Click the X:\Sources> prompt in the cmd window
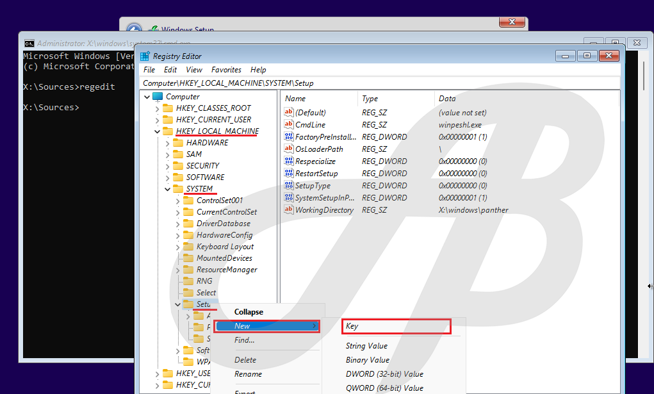This screenshot has height=394, width=654. click(51, 107)
